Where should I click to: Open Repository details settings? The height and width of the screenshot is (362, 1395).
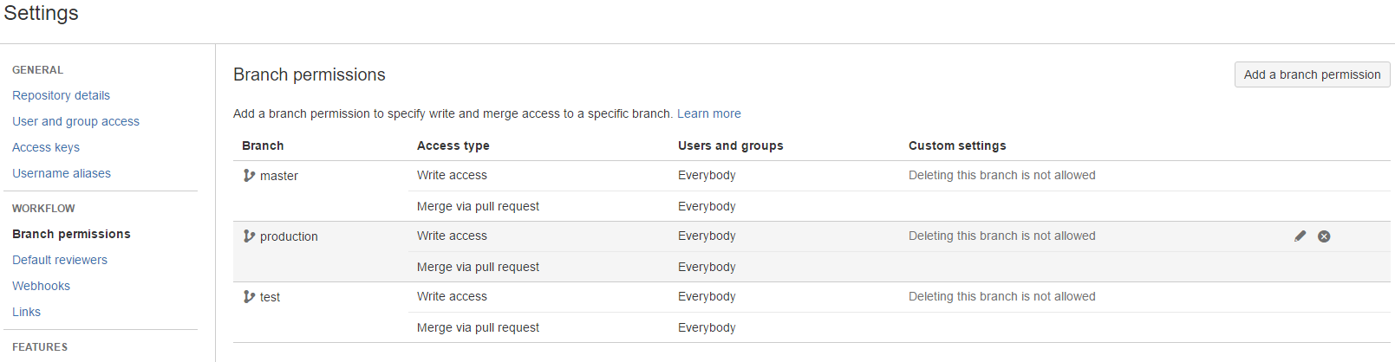coord(61,95)
